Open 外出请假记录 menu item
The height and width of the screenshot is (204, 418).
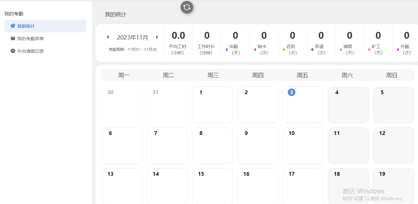click(31, 51)
